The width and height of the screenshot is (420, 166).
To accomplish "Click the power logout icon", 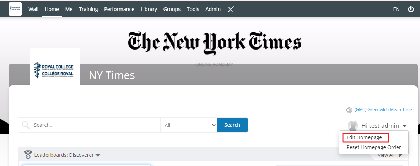I will click(x=411, y=9).
